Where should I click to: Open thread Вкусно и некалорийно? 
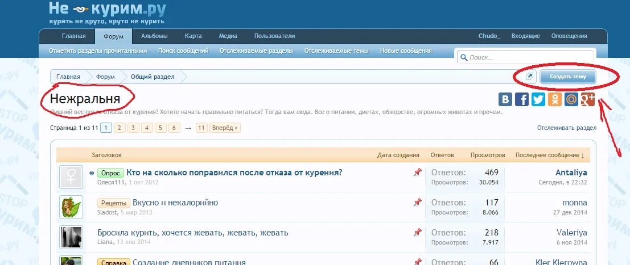coord(175,203)
